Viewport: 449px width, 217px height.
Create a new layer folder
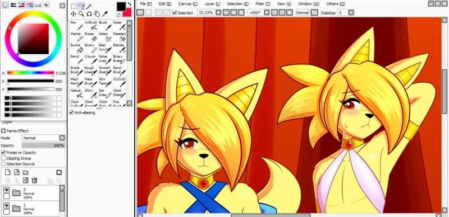(25, 172)
